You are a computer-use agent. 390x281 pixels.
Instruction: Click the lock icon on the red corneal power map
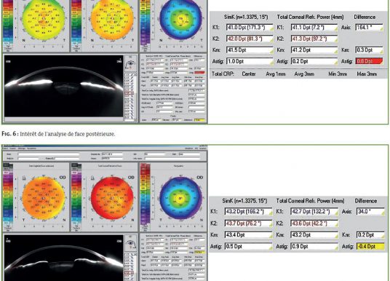[92, 178]
